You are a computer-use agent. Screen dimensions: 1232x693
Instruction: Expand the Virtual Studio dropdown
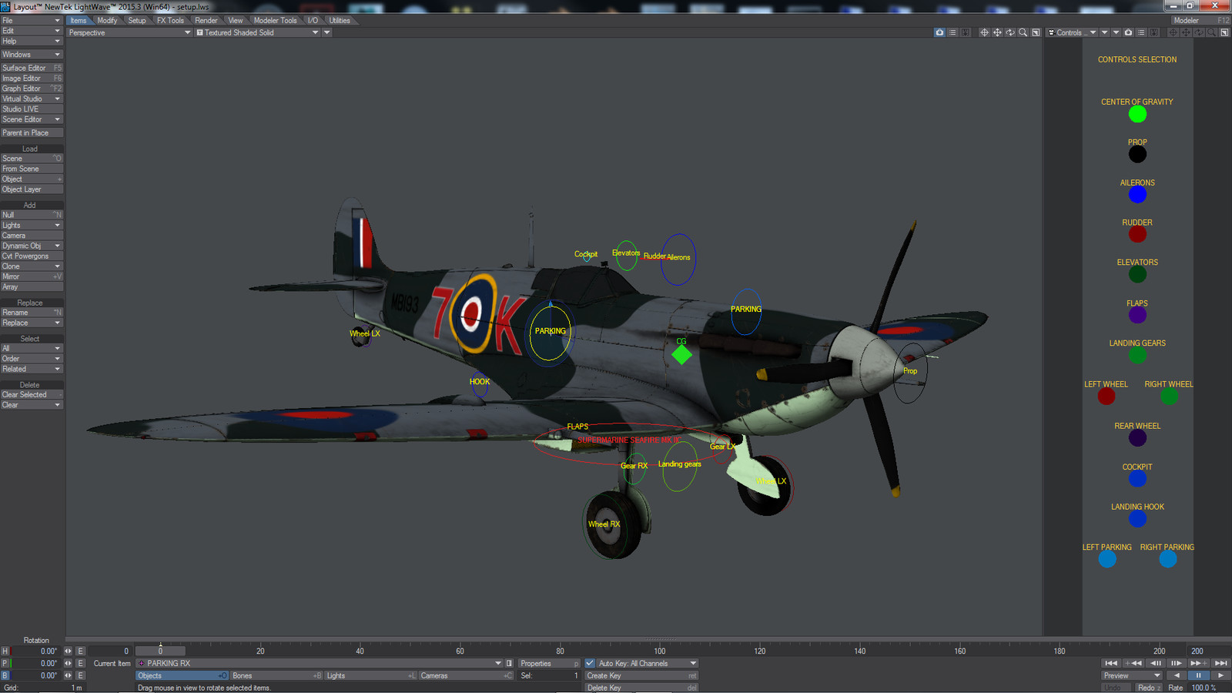(x=32, y=99)
